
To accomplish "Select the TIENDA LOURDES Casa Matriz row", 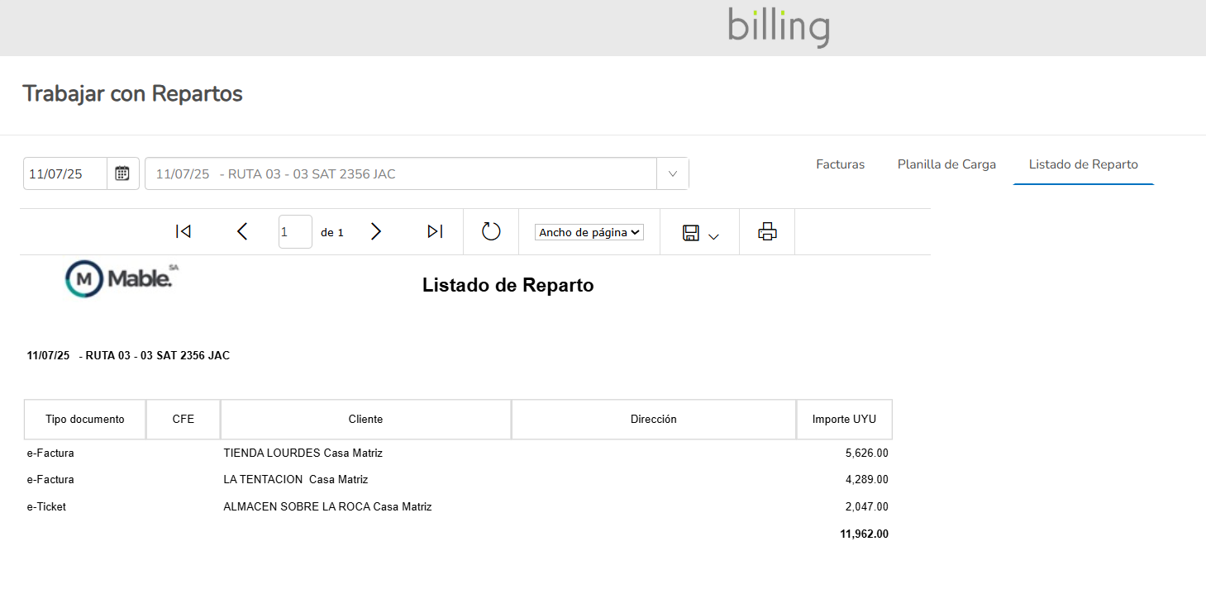I will point(303,453).
